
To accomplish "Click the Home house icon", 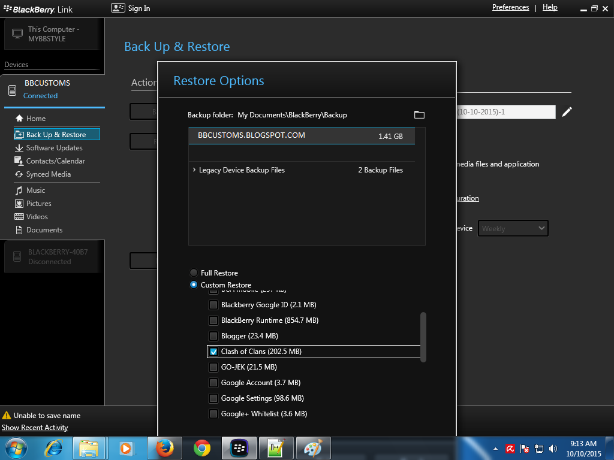I will coord(19,118).
